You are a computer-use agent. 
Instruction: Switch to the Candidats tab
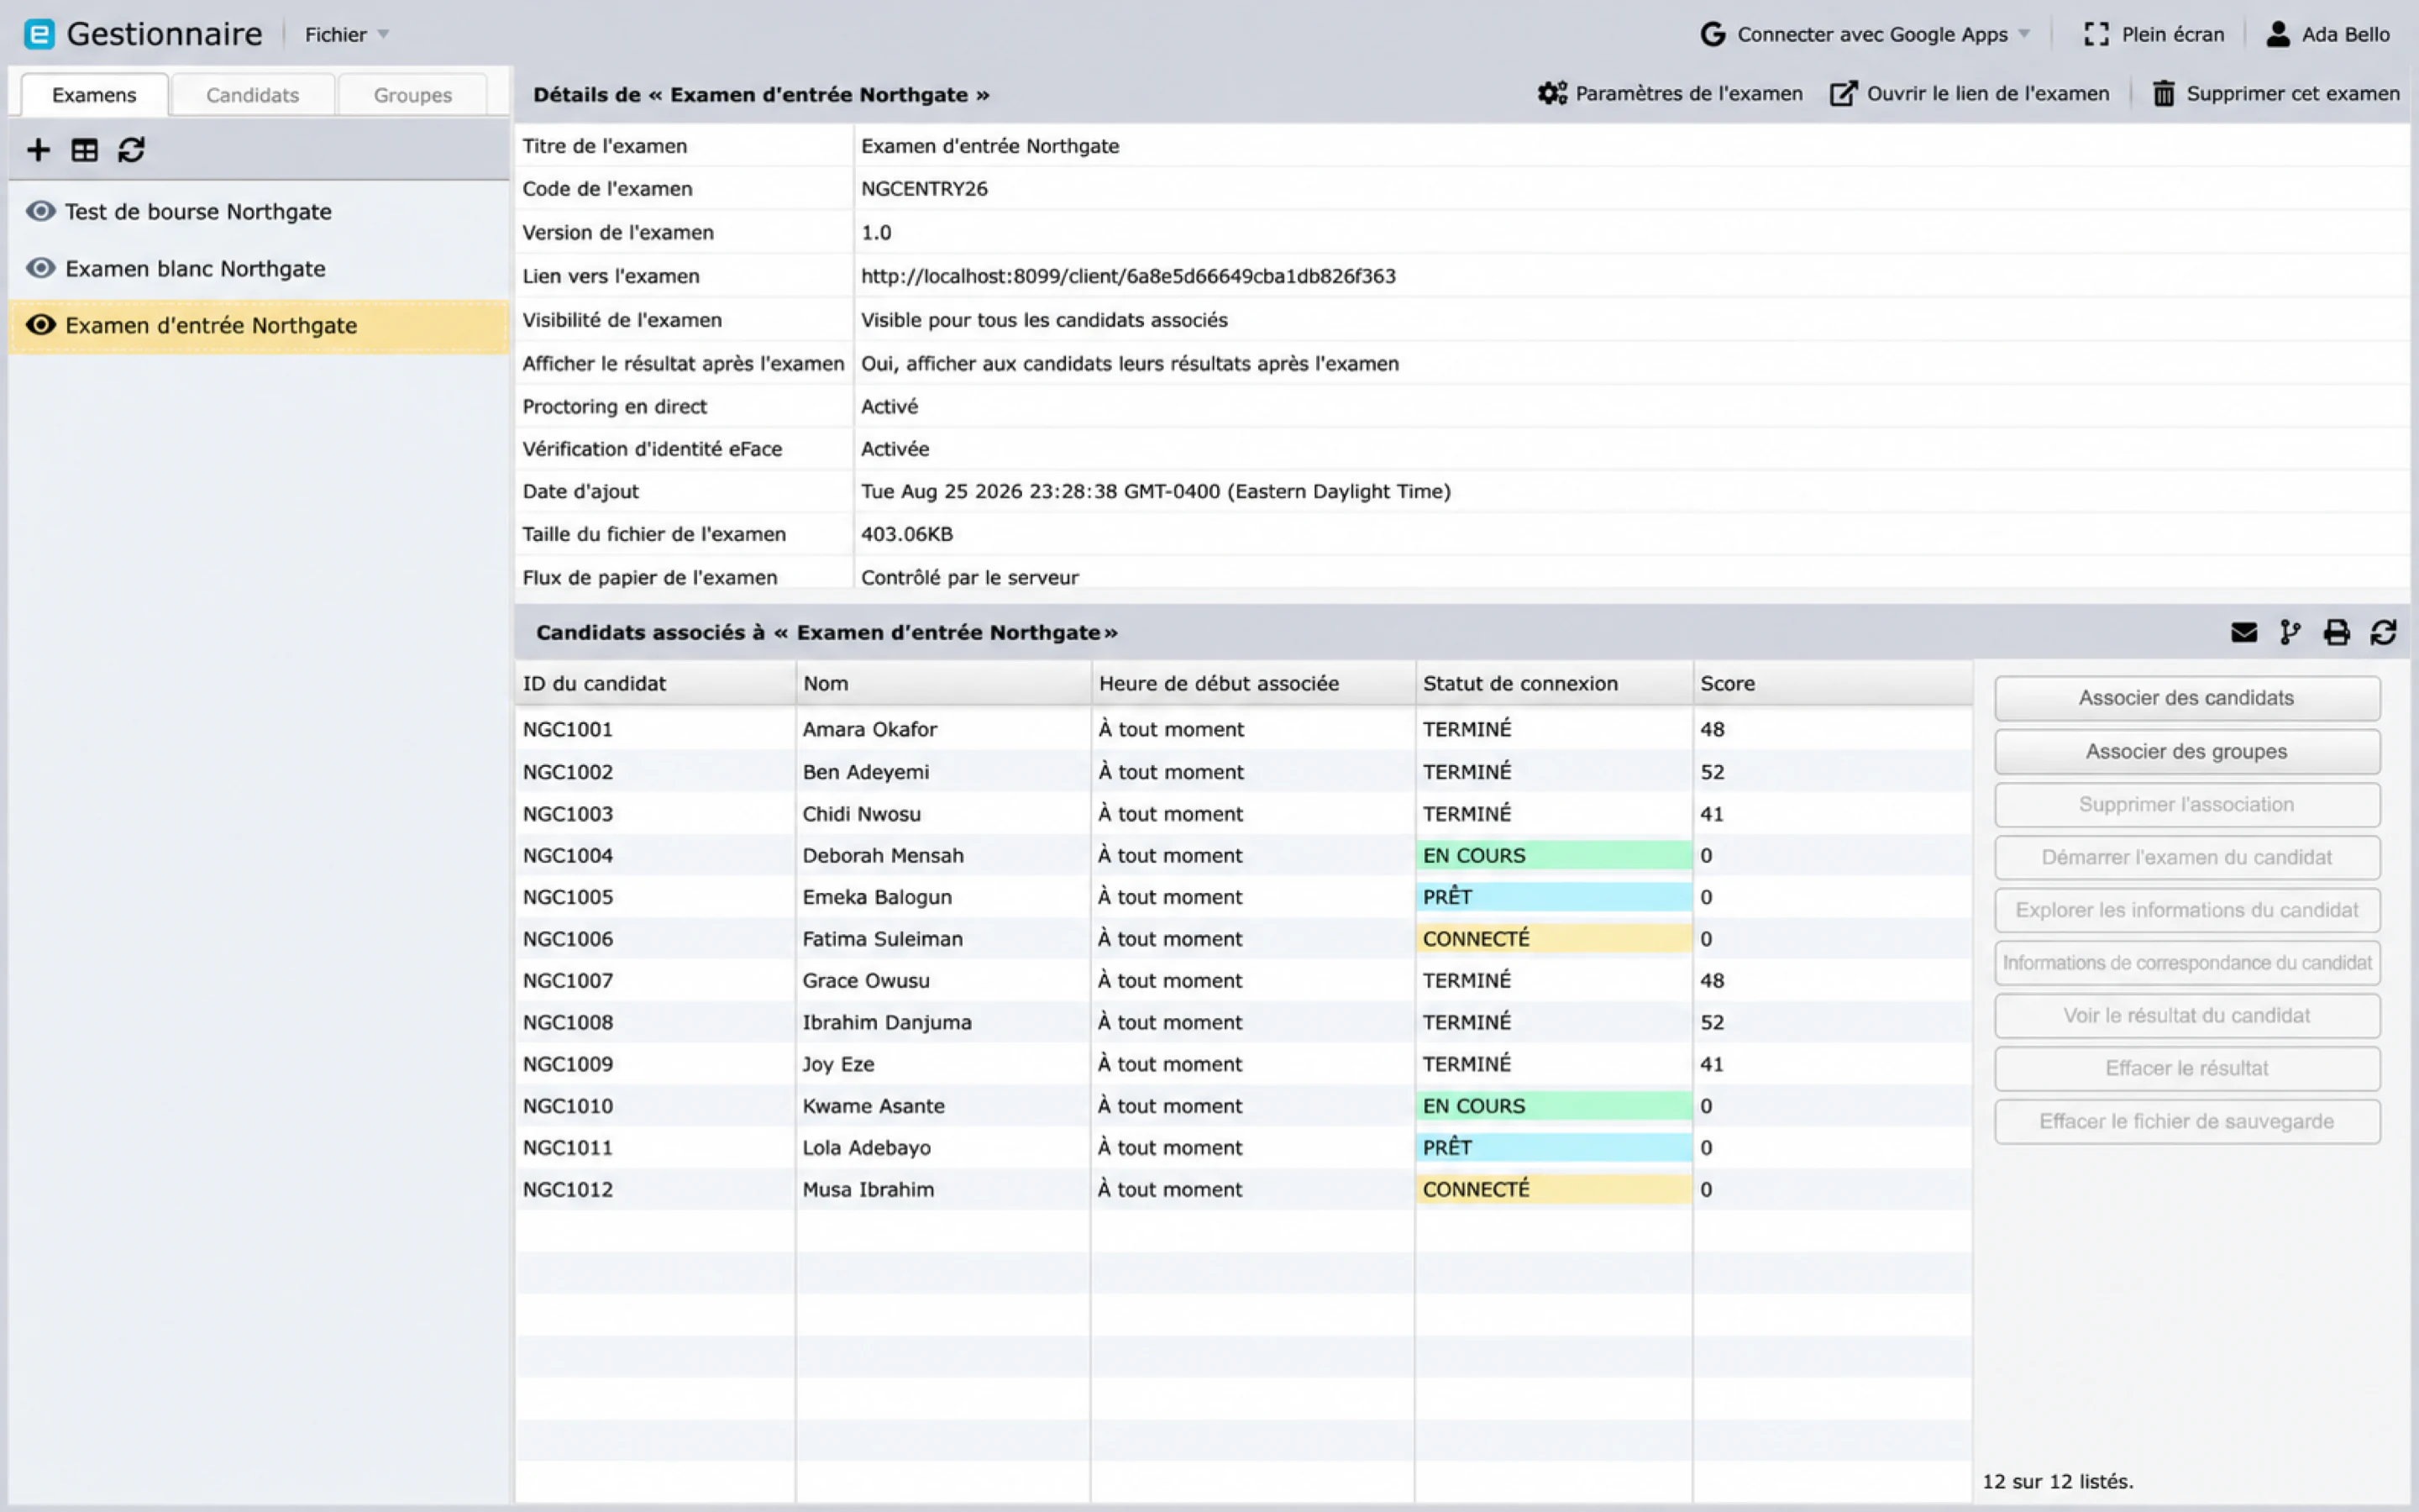(253, 95)
